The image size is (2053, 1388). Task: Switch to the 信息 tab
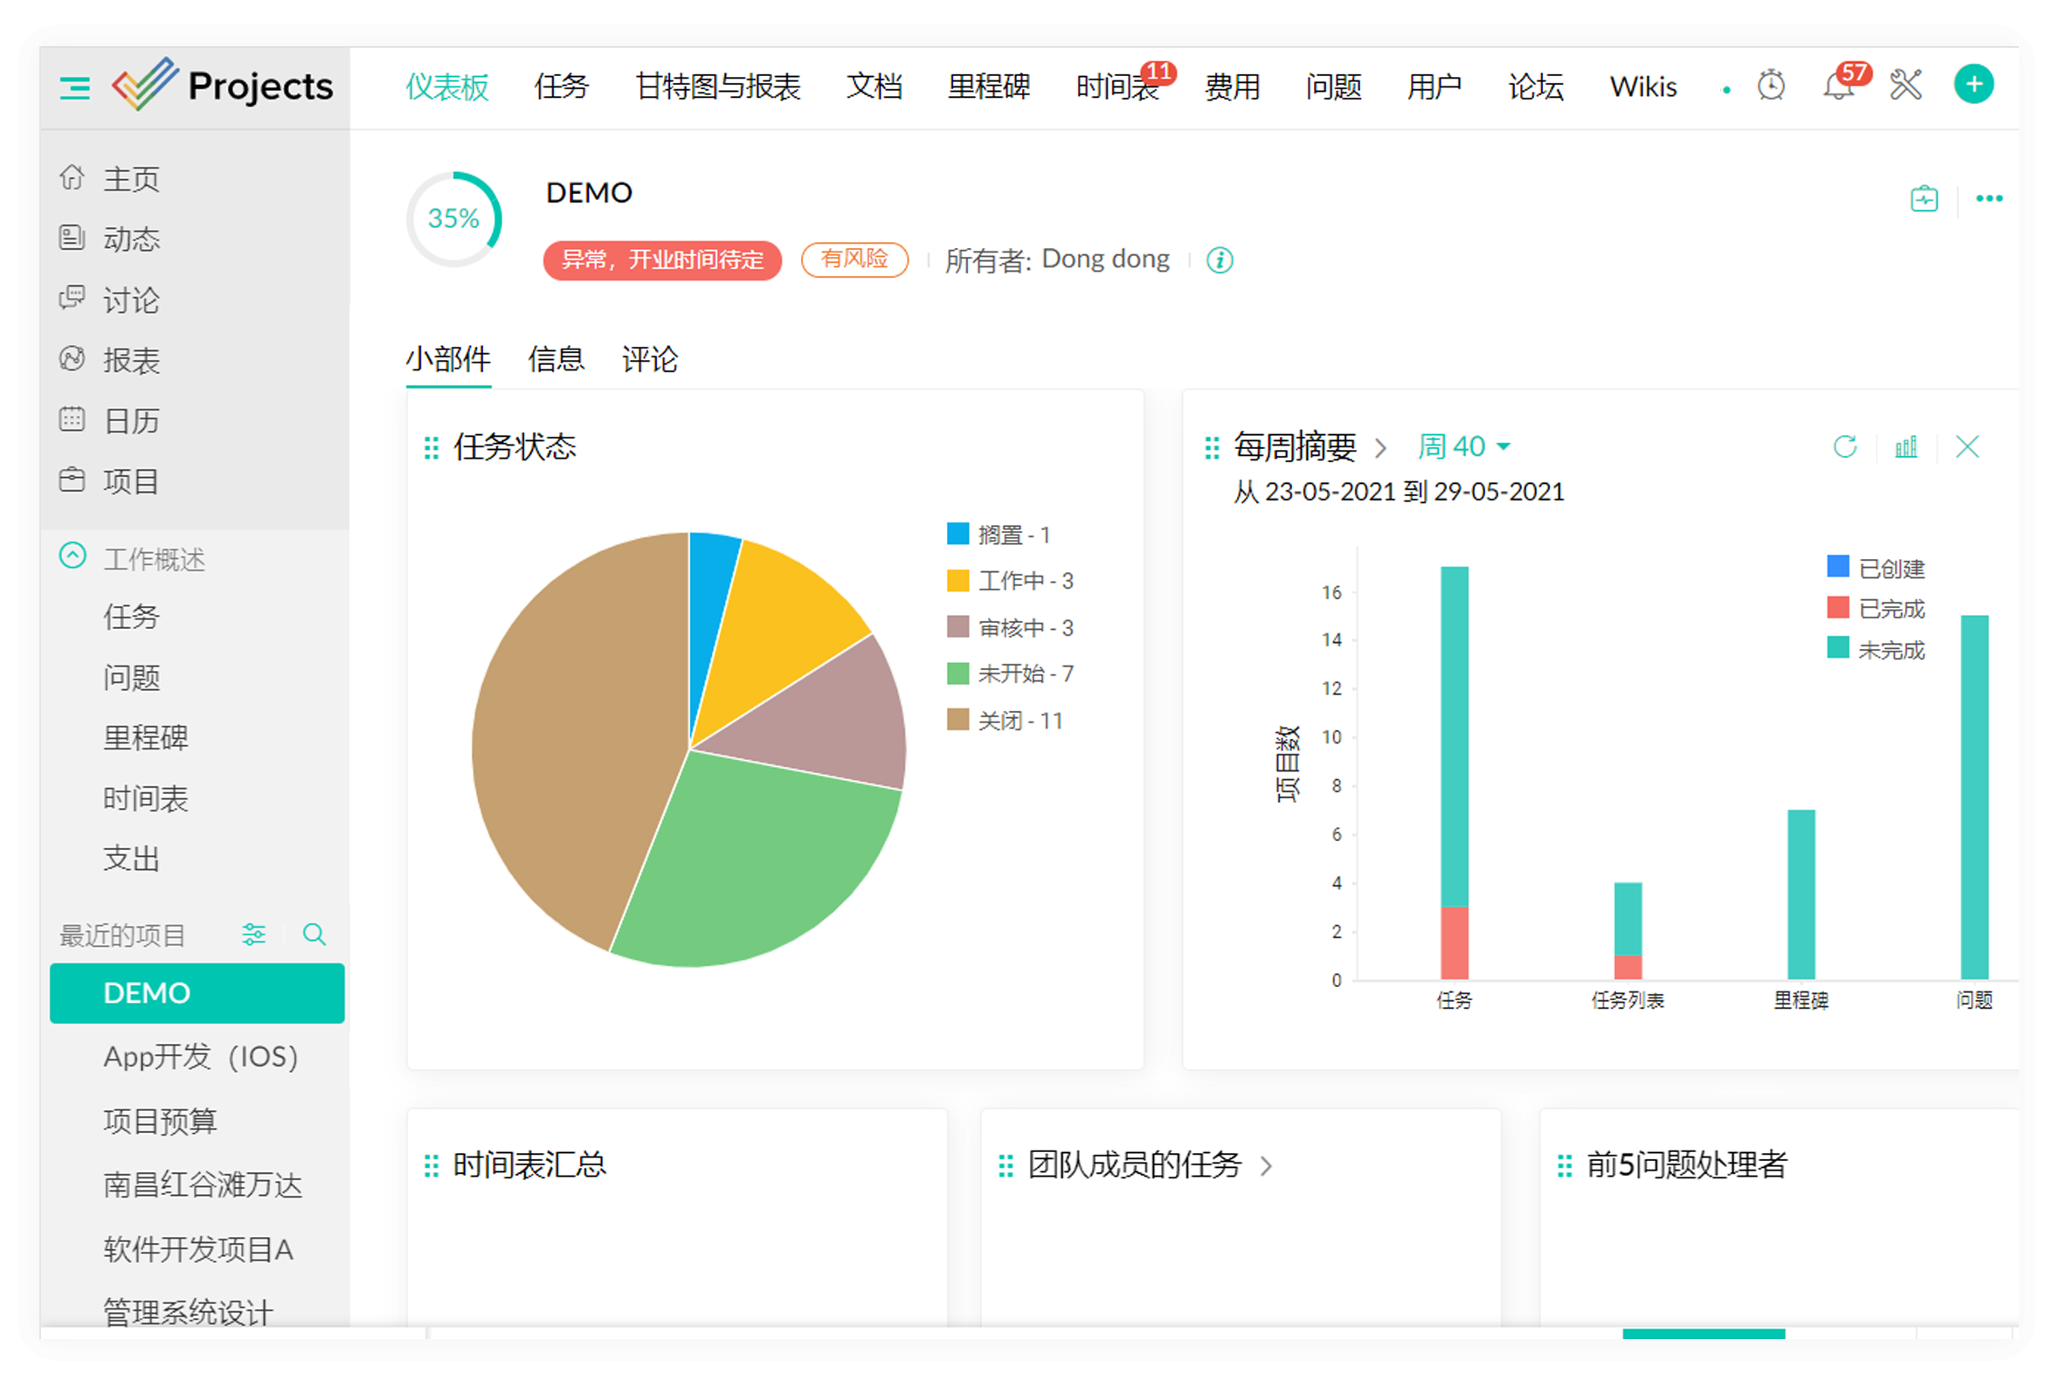[x=556, y=360]
